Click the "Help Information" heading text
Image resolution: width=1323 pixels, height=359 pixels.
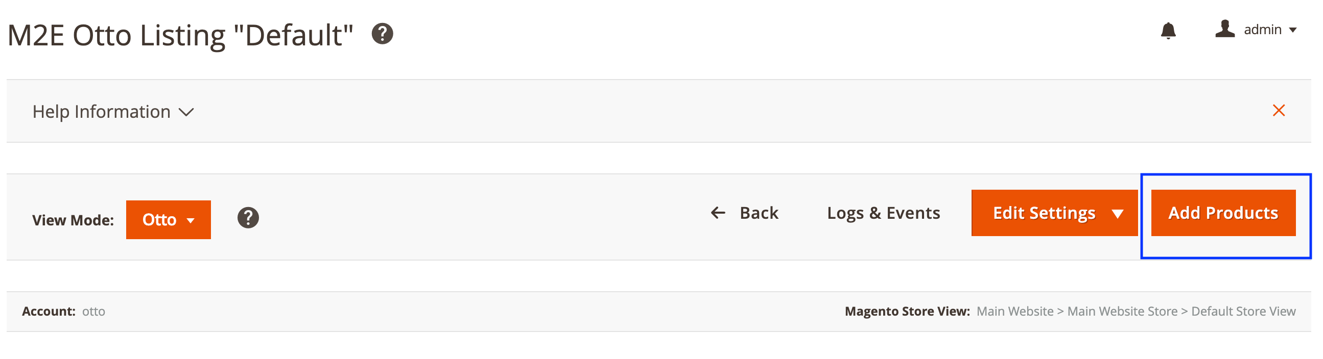(x=101, y=112)
